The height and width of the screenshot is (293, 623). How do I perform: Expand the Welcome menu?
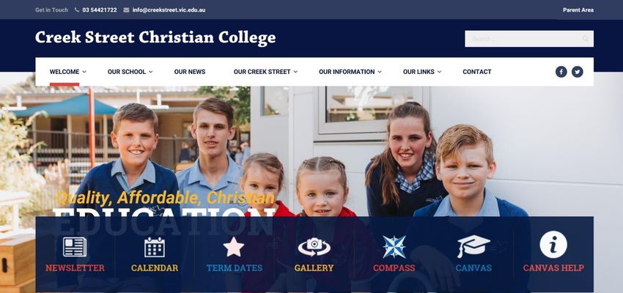pos(68,72)
